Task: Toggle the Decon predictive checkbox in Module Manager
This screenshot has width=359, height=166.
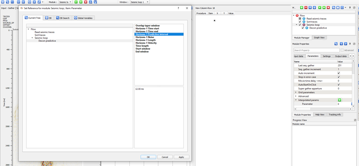Action: [303, 28]
